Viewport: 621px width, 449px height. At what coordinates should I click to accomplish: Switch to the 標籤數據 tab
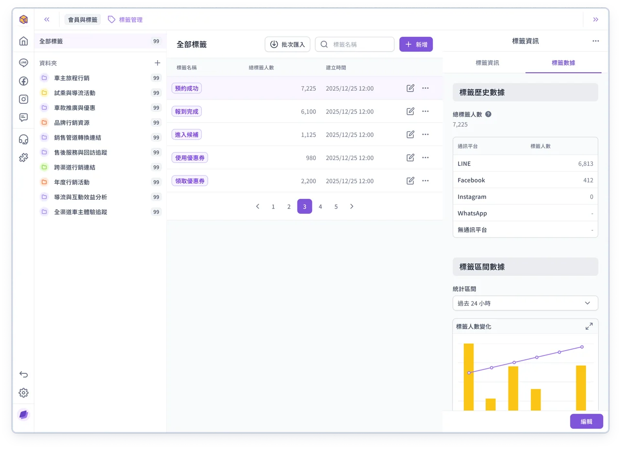(x=563, y=63)
